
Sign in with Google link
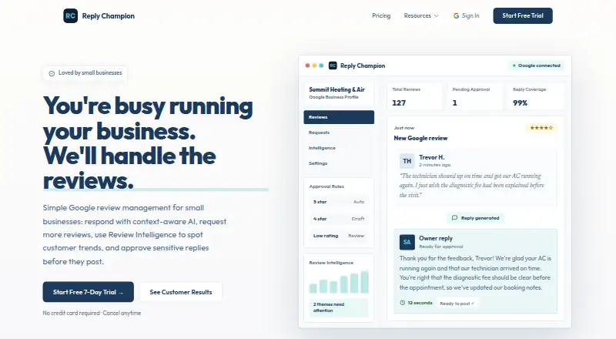(467, 15)
